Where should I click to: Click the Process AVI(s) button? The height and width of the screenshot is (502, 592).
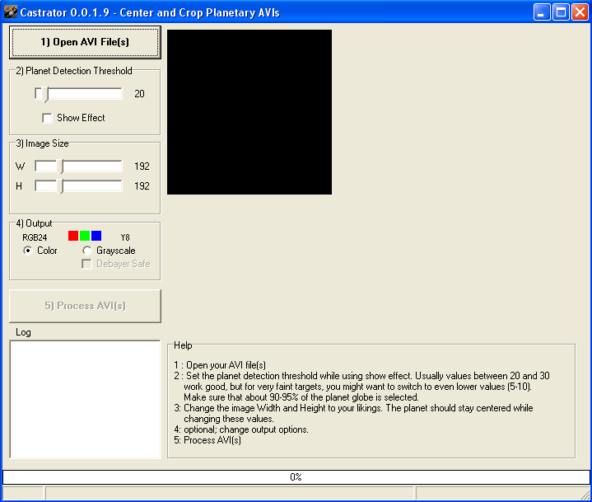click(85, 306)
